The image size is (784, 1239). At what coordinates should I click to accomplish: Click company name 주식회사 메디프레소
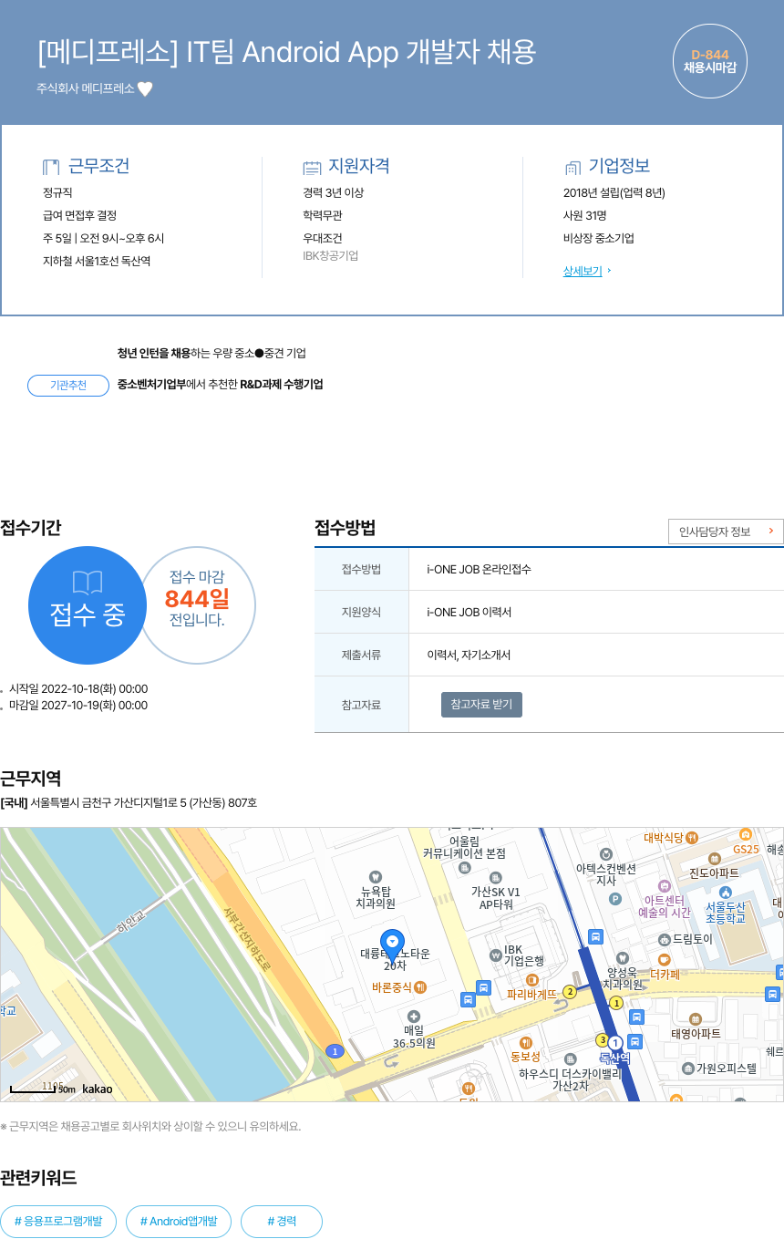(85, 88)
